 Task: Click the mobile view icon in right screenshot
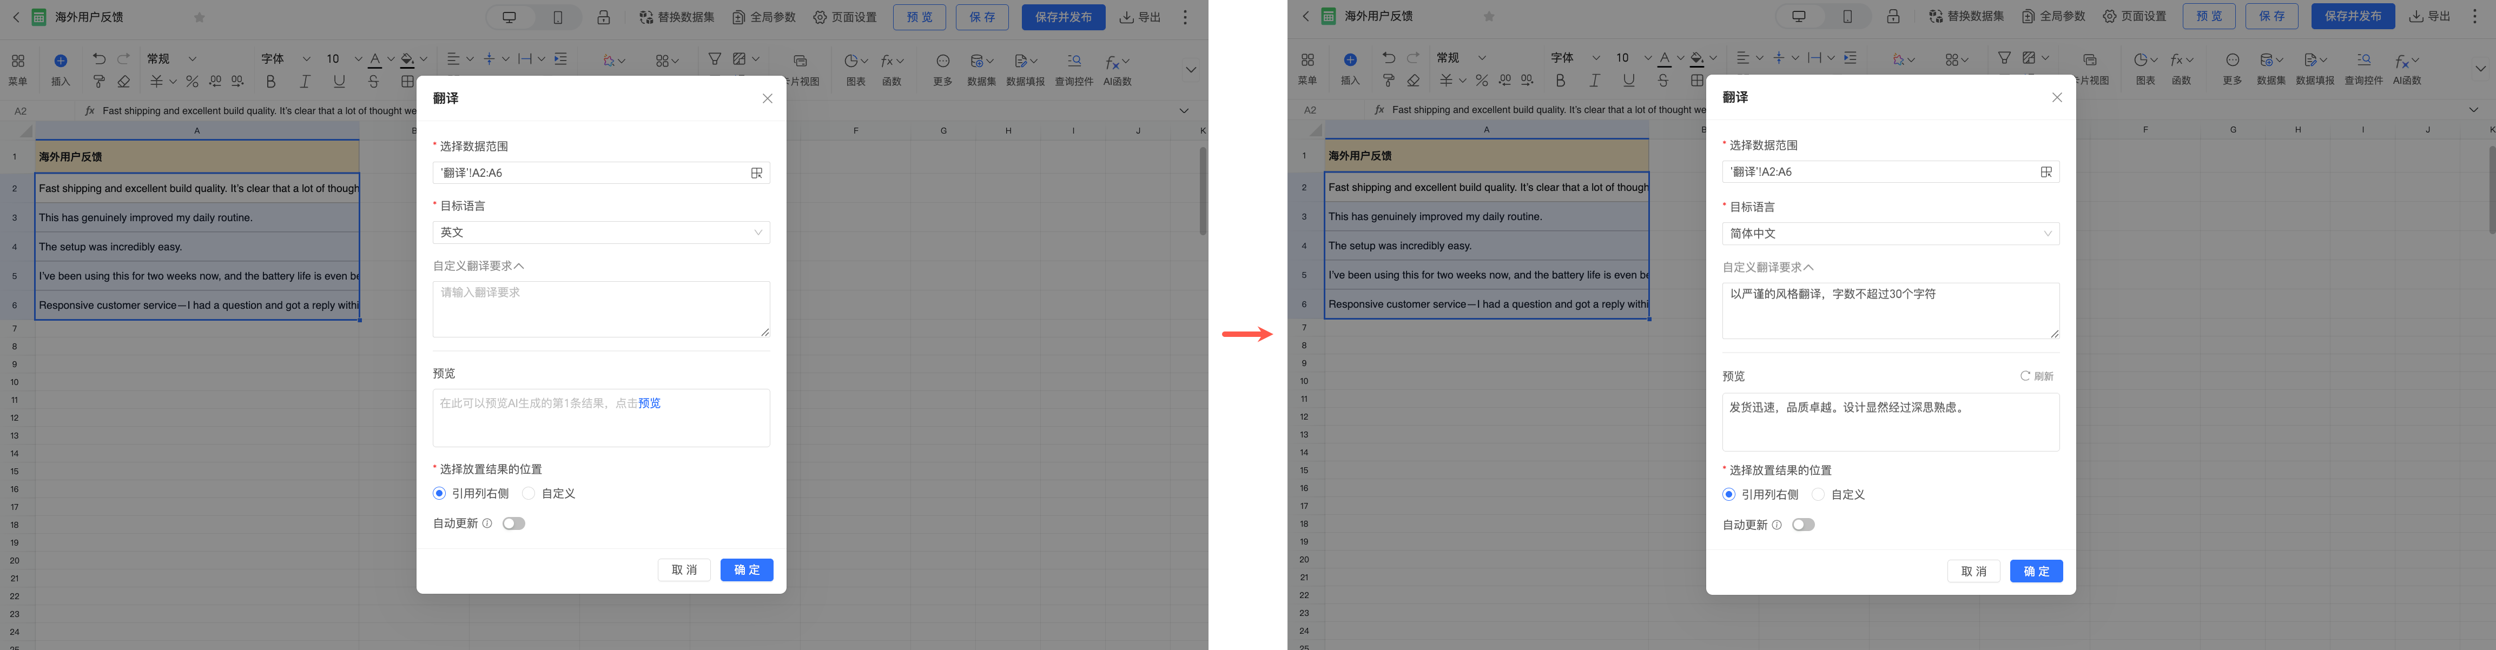(1848, 16)
